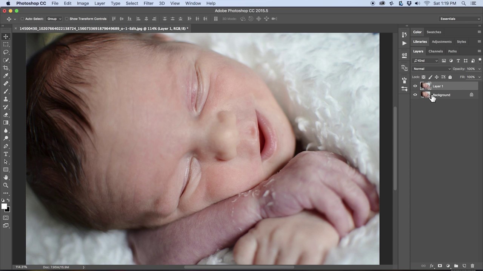Select the Clone Stamp tool

[x=6, y=99]
